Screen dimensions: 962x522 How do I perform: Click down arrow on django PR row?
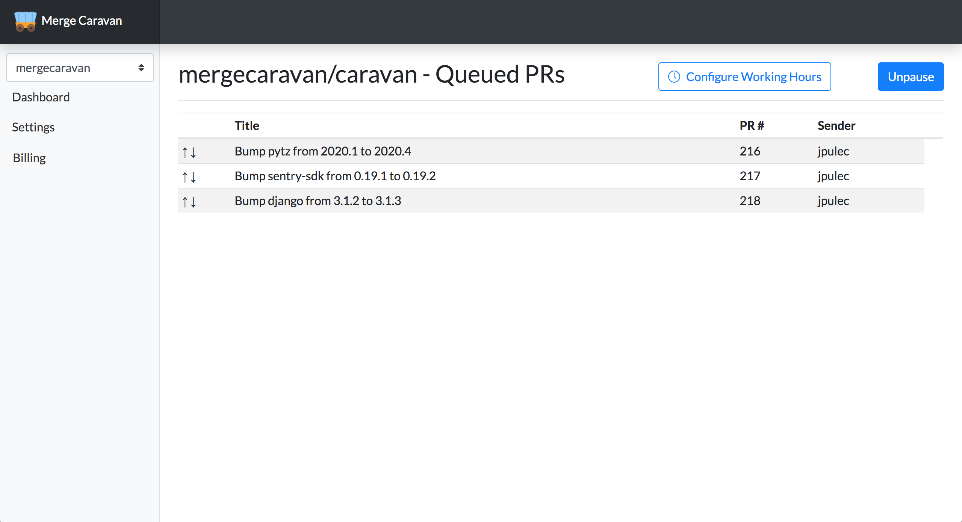click(193, 202)
